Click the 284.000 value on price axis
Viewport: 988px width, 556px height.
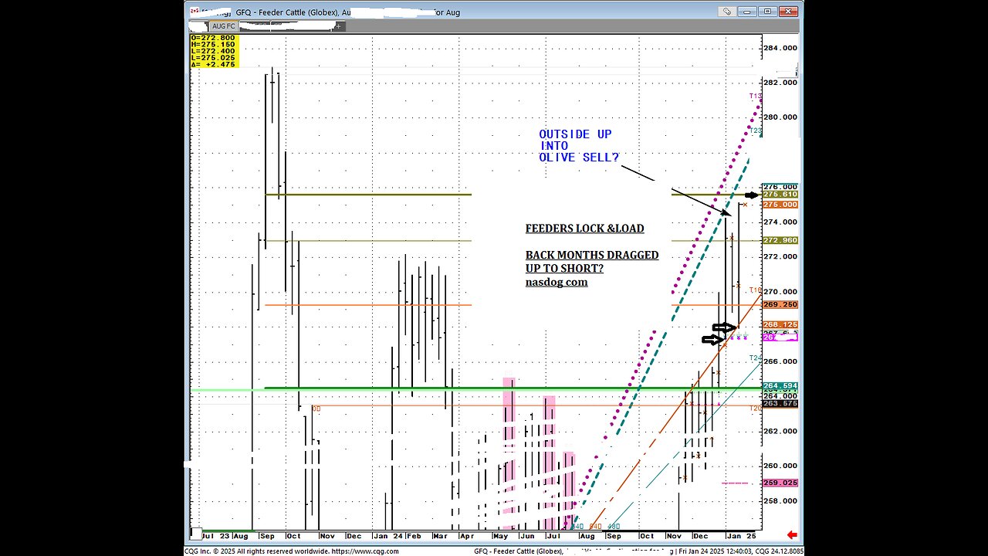[780, 47]
